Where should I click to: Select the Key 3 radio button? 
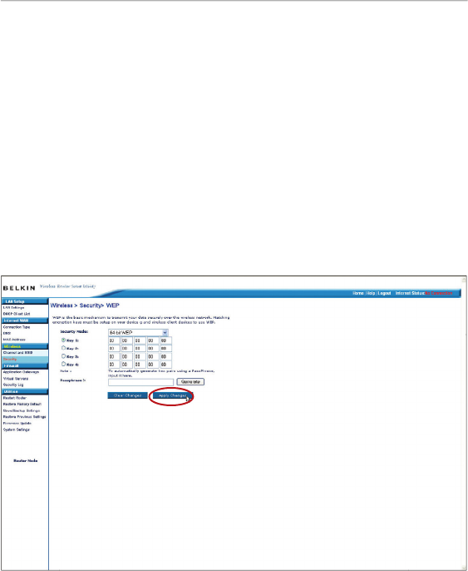point(64,356)
